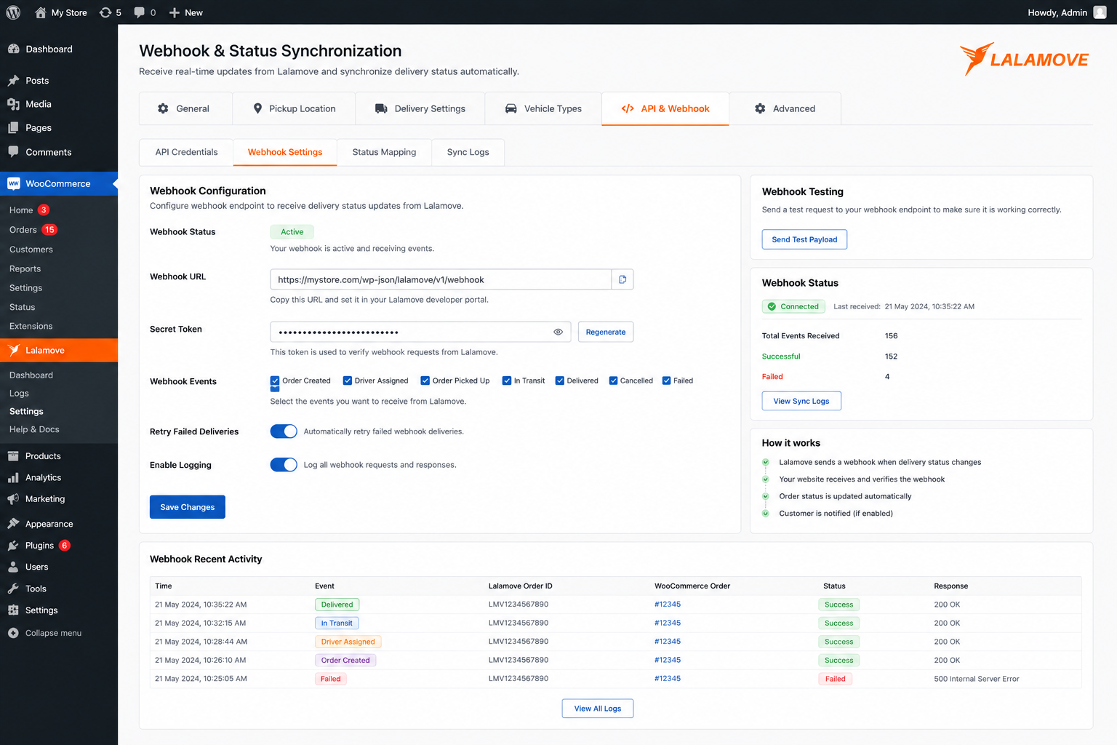The height and width of the screenshot is (745, 1117).
Task: Click the In Transit event badge
Action: tap(337, 624)
